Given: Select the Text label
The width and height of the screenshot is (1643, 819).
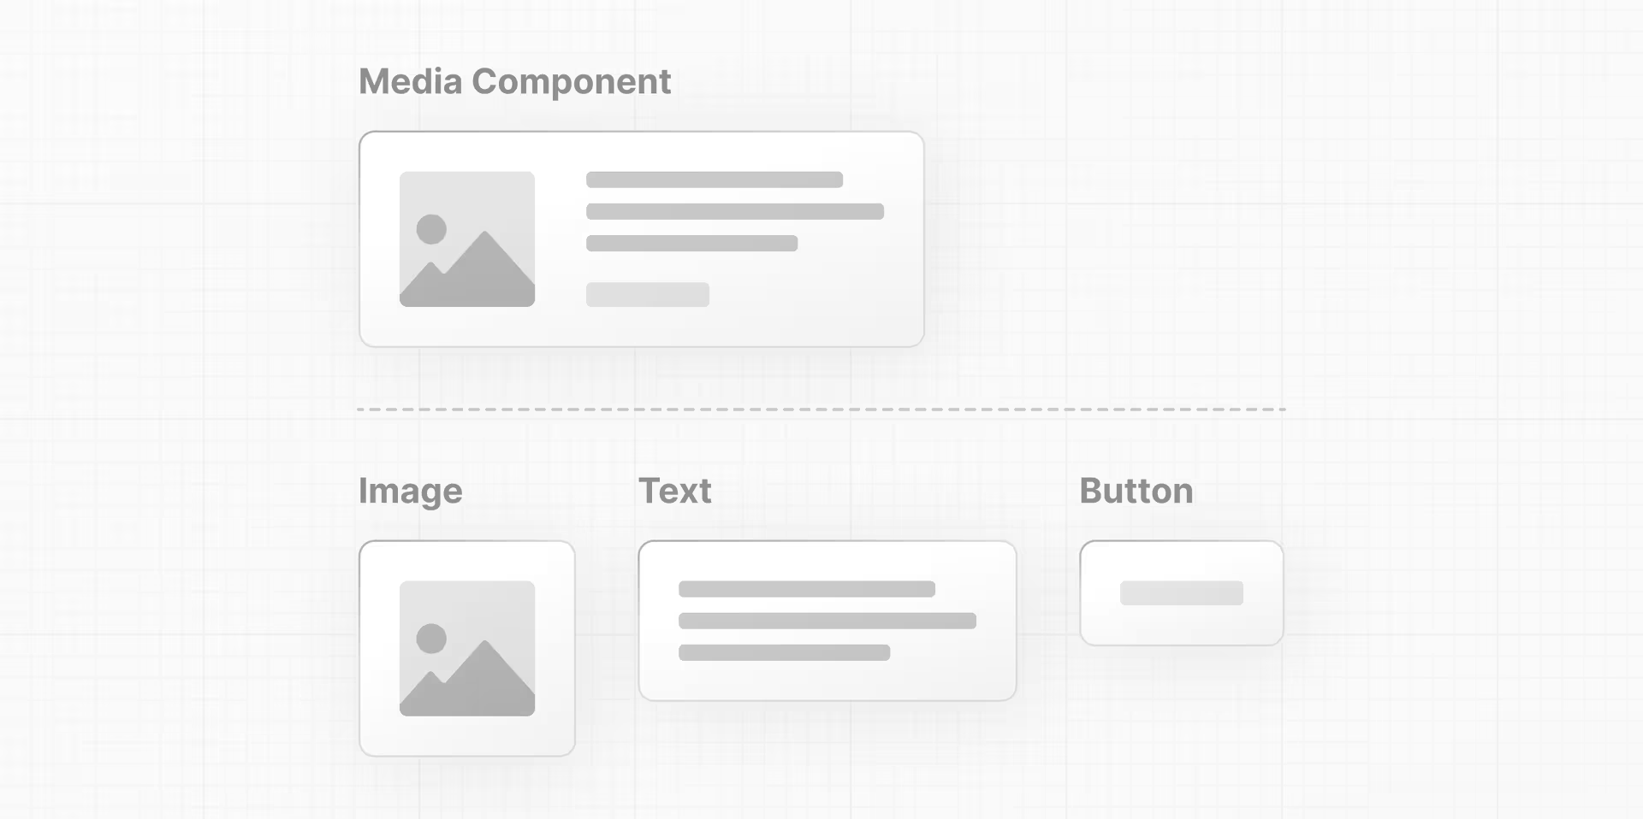Looking at the screenshot, I should [x=675, y=491].
